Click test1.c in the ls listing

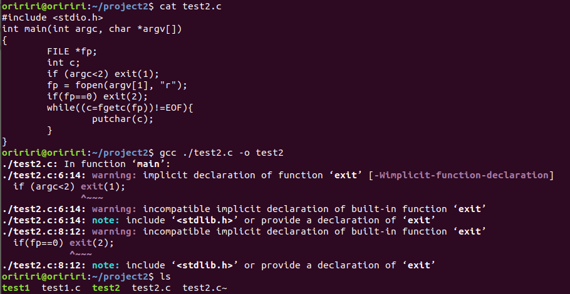tap(61, 288)
